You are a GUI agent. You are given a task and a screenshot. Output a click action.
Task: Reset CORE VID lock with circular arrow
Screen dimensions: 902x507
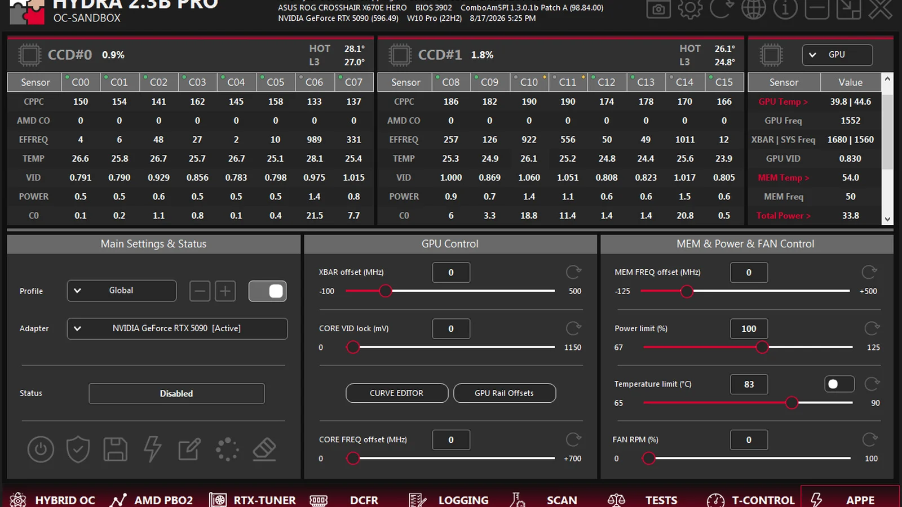coord(573,328)
